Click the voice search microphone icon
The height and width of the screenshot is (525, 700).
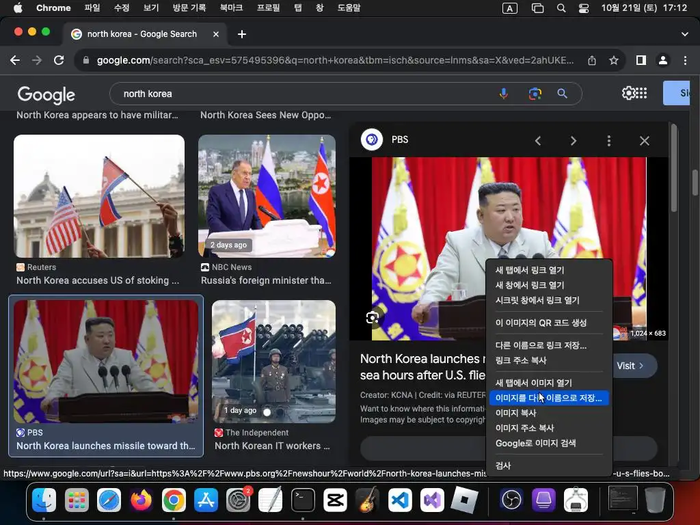[504, 94]
